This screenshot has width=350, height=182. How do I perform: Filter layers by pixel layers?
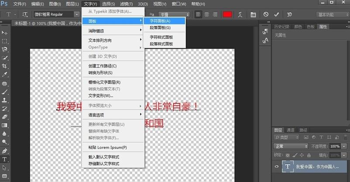tap(306, 137)
